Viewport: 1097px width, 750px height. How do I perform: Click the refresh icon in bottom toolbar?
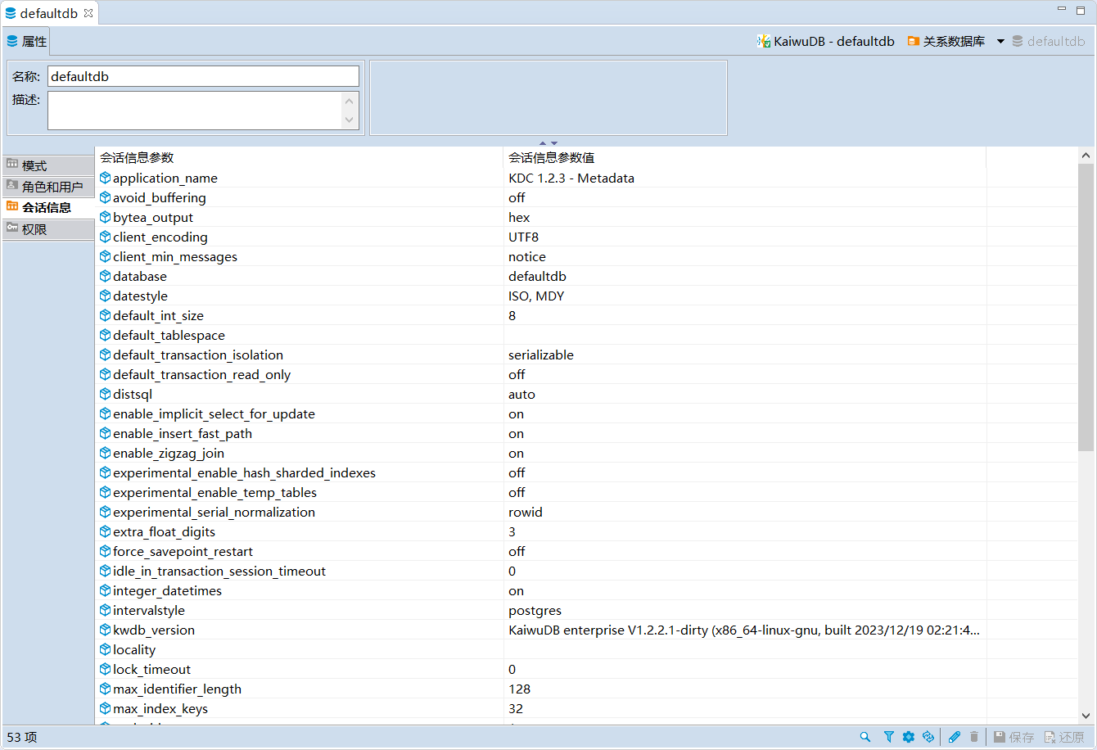pyautogui.click(x=928, y=737)
